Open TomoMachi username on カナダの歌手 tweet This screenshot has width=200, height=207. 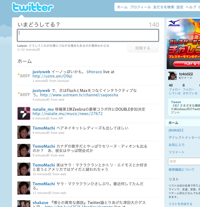tap(44, 146)
